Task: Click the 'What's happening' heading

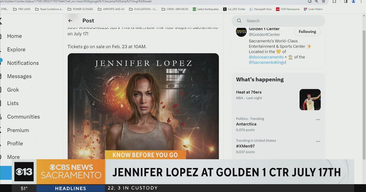Action: click(x=260, y=80)
